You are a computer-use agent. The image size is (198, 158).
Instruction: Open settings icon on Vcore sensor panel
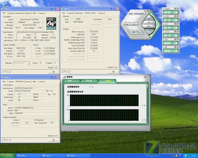pos(175,9)
